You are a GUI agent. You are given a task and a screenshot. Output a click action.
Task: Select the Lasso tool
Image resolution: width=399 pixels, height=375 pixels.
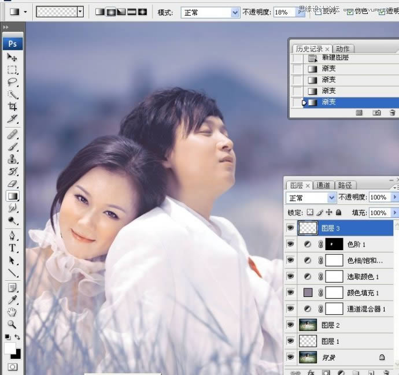[x=12, y=82]
